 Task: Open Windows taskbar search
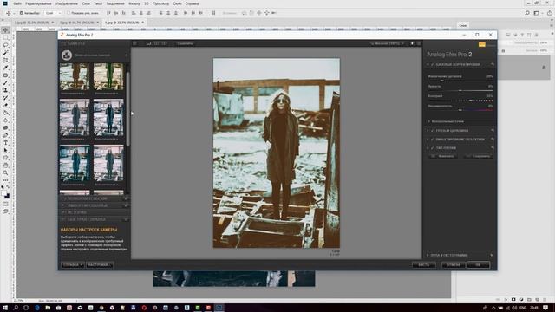click(16, 308)
